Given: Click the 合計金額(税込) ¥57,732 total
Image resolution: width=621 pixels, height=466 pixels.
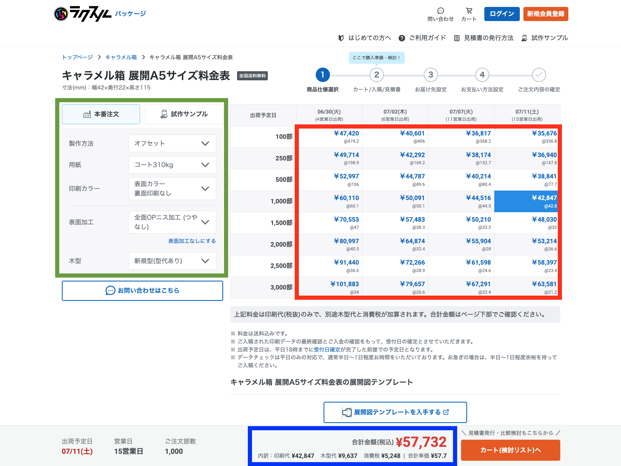Looking at the screenshot, I should click(x=399, y=442).
